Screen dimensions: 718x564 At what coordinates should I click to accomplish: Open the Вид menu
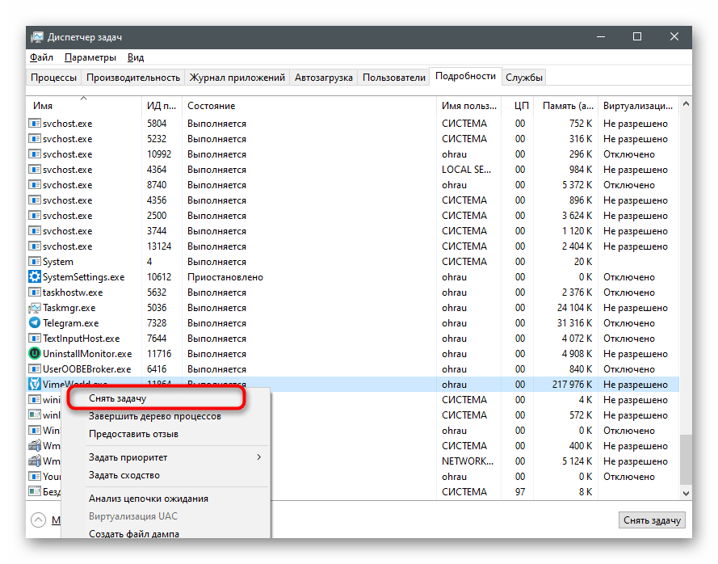(x=136, y=57)
